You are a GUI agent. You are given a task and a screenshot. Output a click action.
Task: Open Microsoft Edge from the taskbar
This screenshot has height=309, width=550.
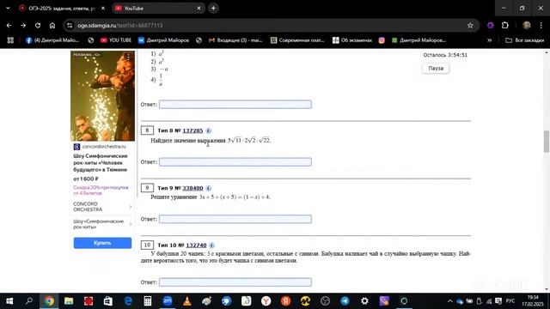128,301
